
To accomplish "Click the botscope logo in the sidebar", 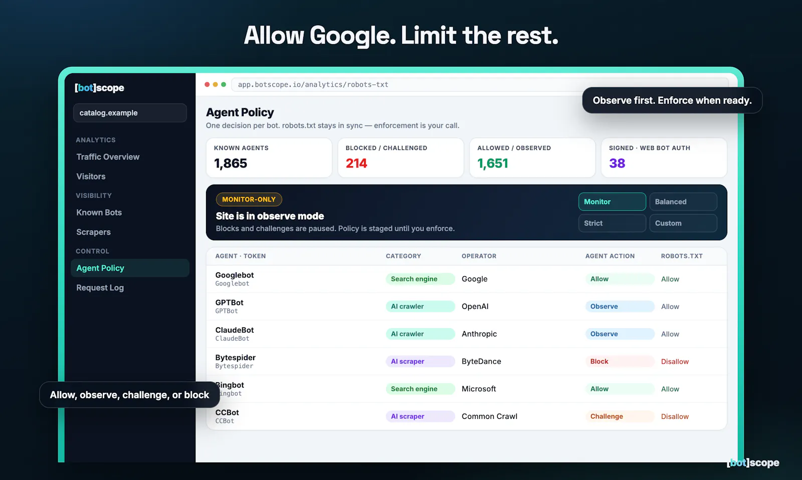I will pos(99,88).
